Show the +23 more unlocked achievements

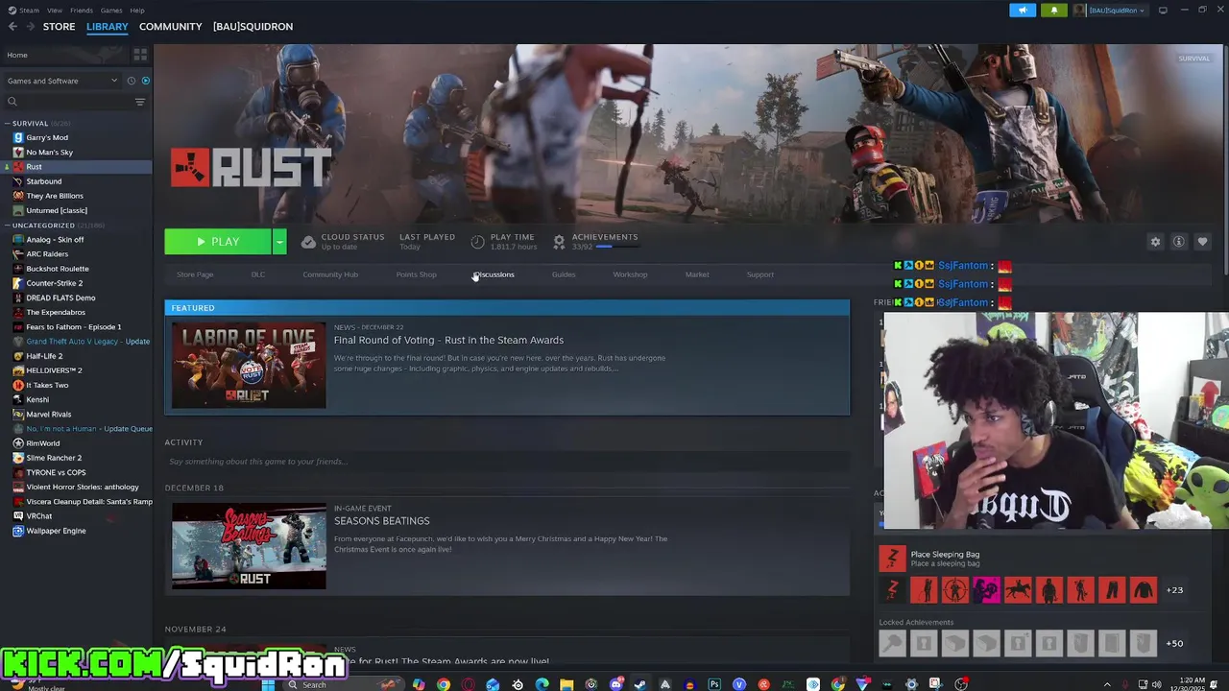click(1174, 590)
